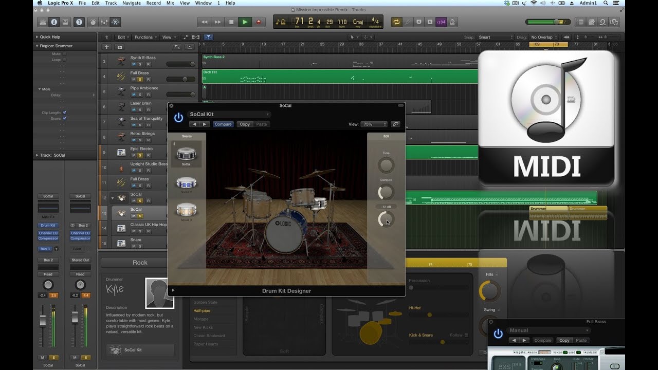Viewport: 658px width, 370px height.
Task: Open the Apple menu
Action: (40, 3)
